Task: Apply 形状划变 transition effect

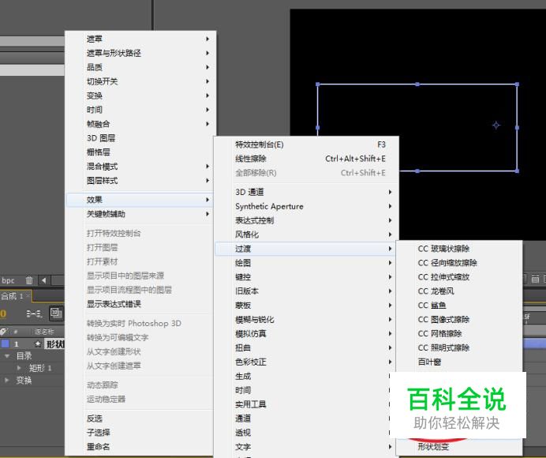Action: [x=459, y=447]
